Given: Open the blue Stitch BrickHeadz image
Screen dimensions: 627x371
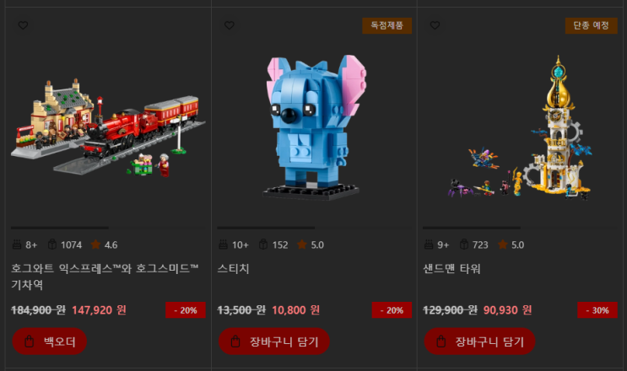Looking at the screenshot, I should coord(315,127).
